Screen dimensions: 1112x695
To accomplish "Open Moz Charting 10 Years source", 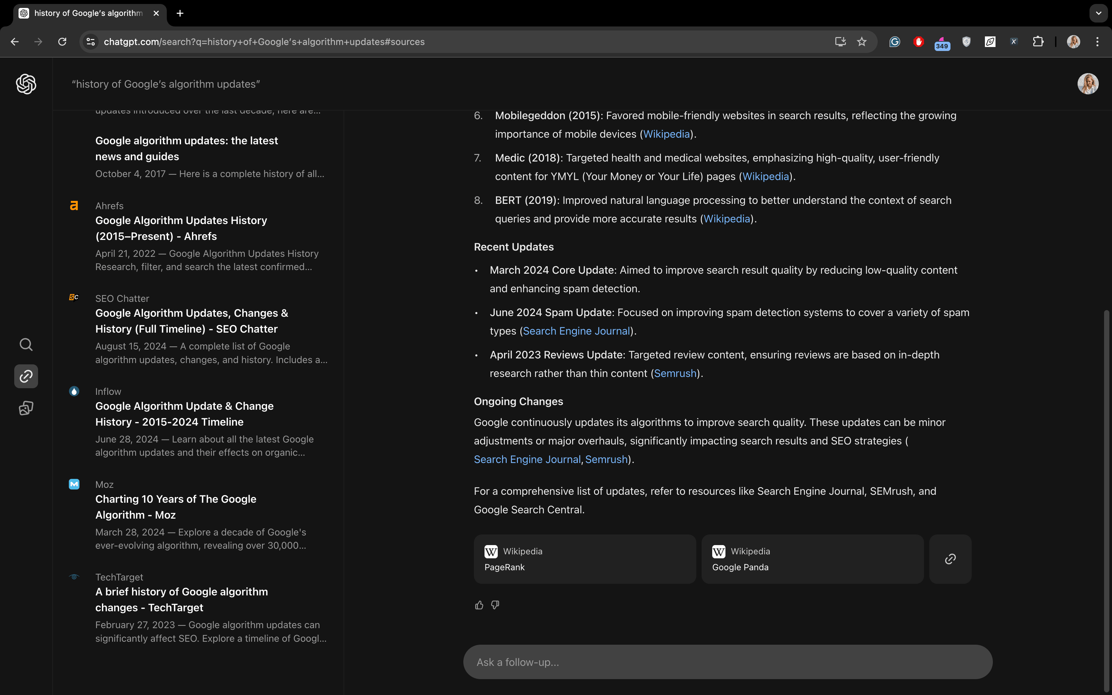I will (175, 507).
